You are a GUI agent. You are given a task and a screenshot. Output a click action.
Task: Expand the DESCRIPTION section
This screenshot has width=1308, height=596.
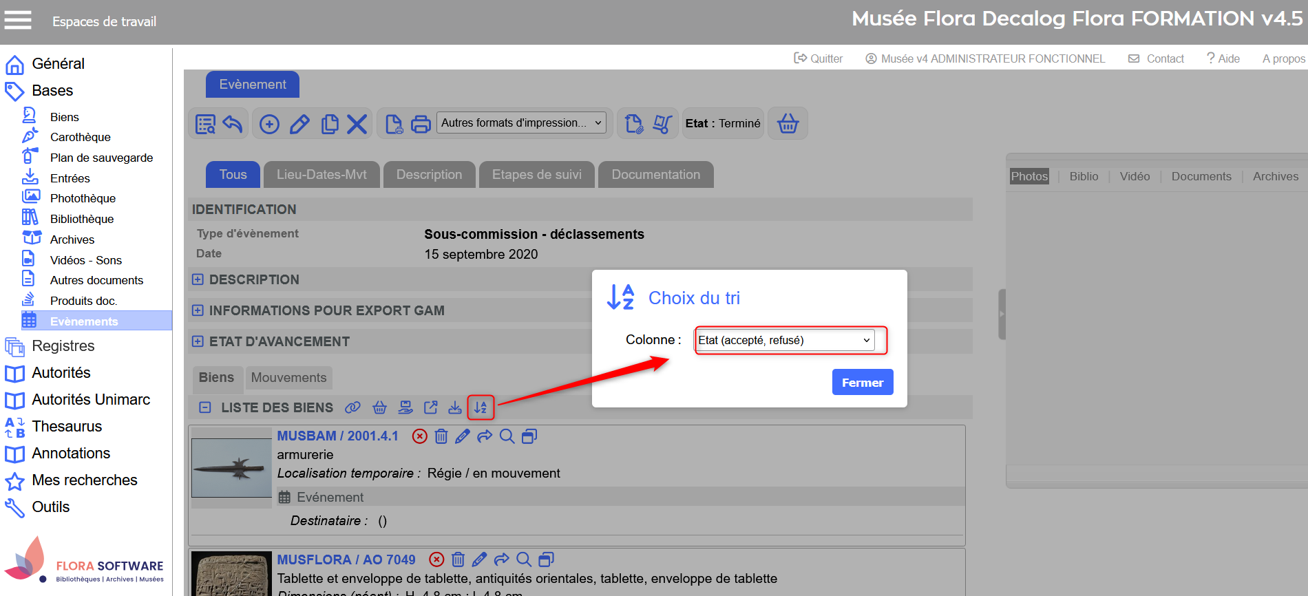point(198,279)
